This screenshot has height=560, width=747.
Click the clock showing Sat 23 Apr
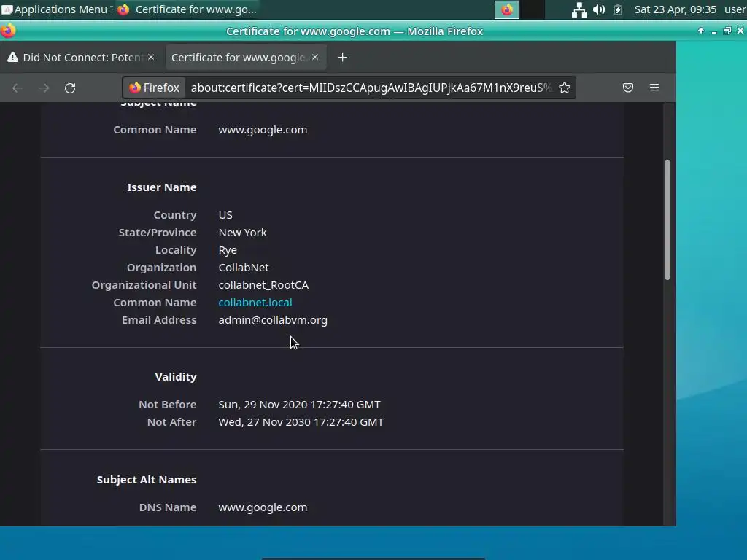pyautogui.click(x=675, y=9)
